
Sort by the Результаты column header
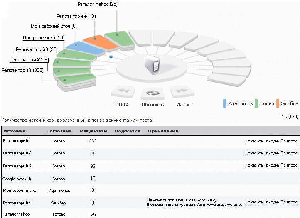coord(93,131)
